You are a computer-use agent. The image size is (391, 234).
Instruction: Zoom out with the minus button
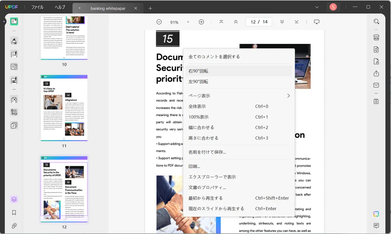pyautogui.click(x=159, y=22)
